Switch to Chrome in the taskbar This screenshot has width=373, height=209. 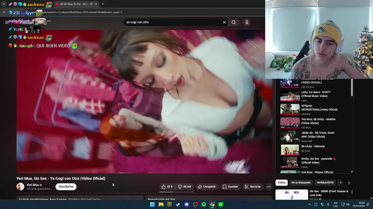tap(212, 204)
